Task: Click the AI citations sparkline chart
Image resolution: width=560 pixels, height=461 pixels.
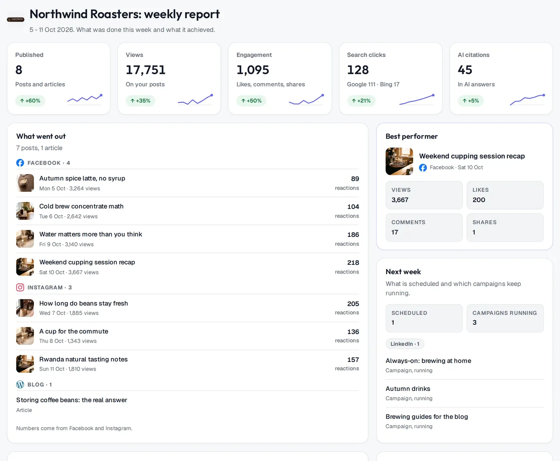Action: click(527, 99)
